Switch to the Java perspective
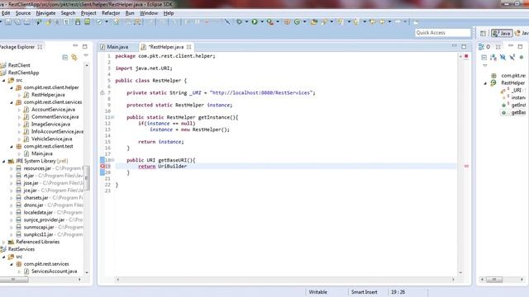Viewport: 529px width, 297px height. [502, 33]
